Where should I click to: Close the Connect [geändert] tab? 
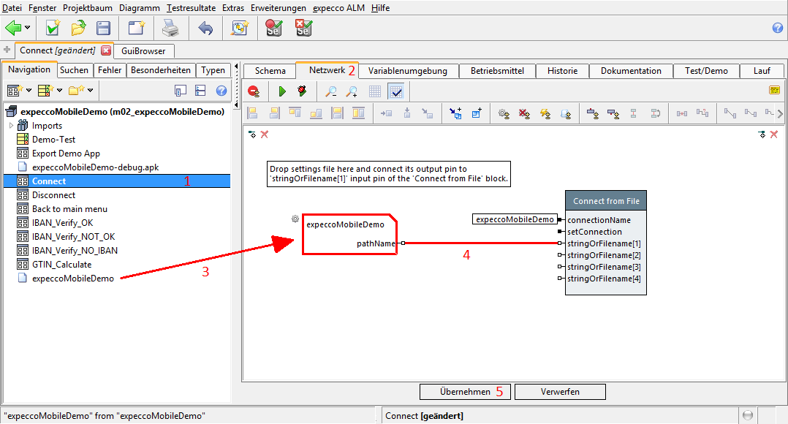(x=106, y=50)
